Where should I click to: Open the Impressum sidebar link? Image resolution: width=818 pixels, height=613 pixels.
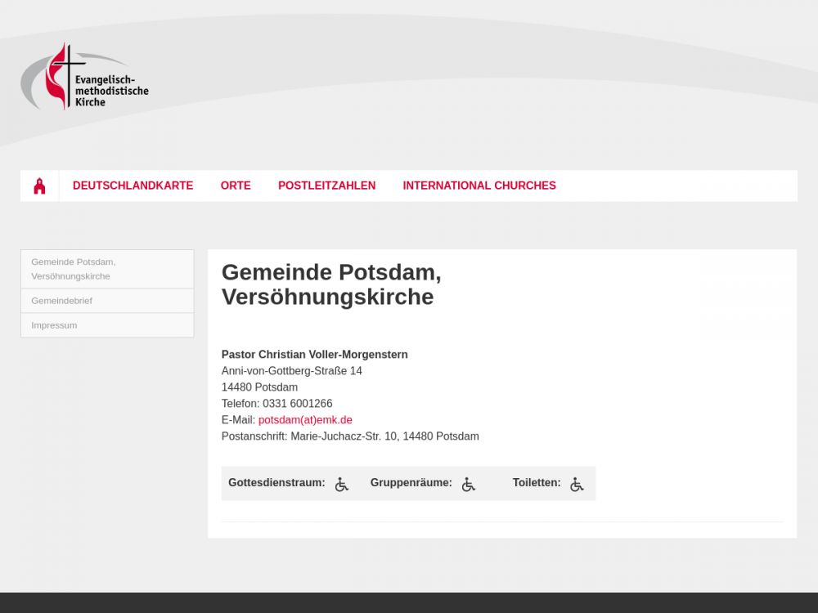pos(54,325)
